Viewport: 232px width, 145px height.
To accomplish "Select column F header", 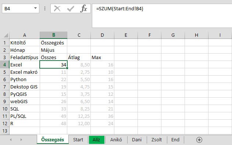I will click(x=149, y=35).
